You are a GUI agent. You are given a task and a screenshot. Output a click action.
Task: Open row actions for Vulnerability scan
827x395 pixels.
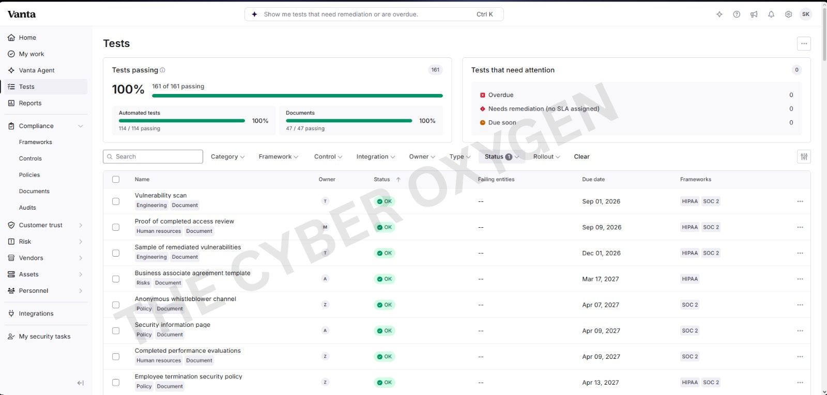point(800,201)
